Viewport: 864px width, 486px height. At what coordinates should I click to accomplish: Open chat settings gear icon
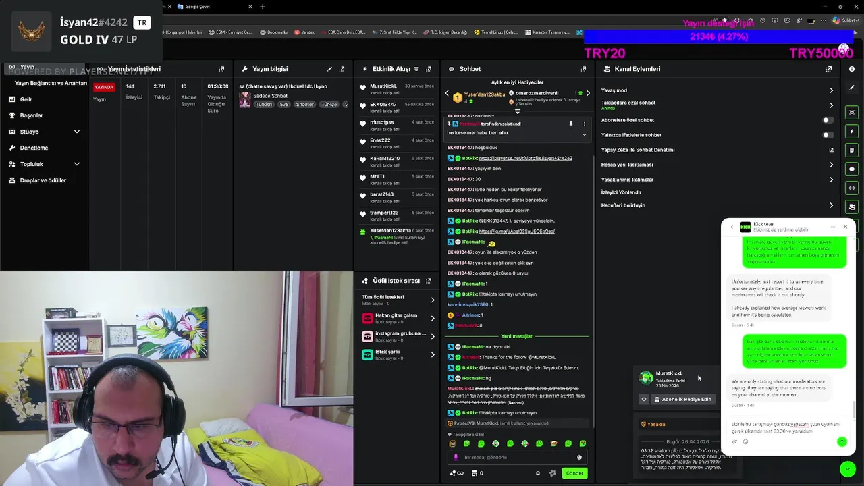tap(538, 473)
